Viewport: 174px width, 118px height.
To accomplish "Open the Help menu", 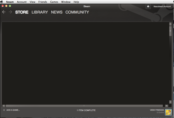I will pos(76,2).
